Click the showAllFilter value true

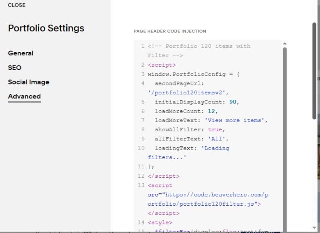(x=215, y=129)
